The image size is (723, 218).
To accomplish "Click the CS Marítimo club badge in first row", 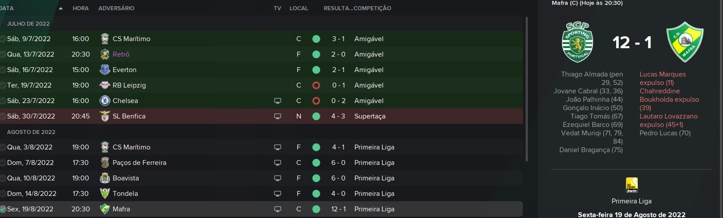I will pyautogui.click(x=105, y=39).
